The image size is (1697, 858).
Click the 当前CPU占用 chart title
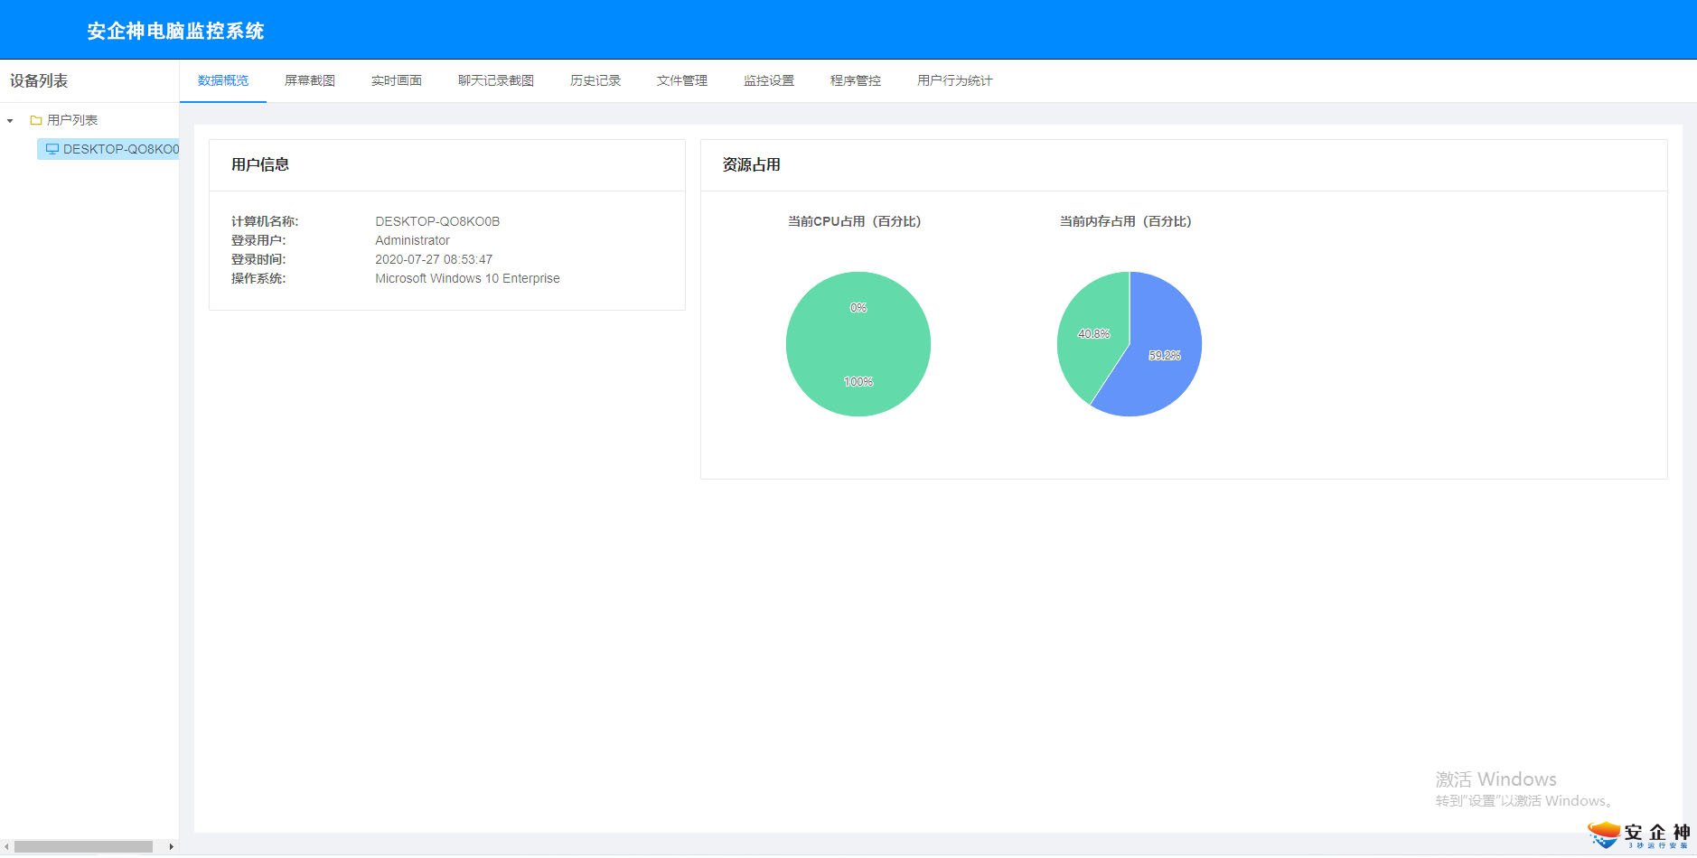854,221
